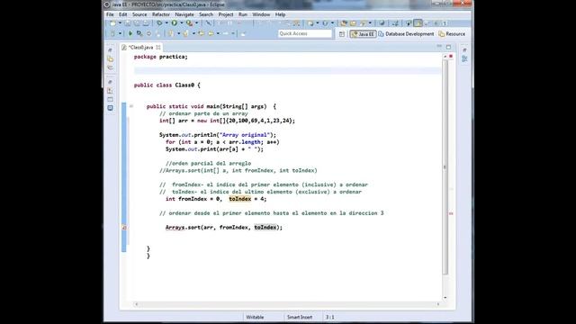Click the second icon in the right sidebar
Image resolution: width=576 pixels, height=324 pixels.
(464, 58)
